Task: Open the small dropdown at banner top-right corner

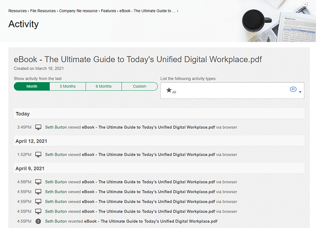Action: [x=305, y=4]
